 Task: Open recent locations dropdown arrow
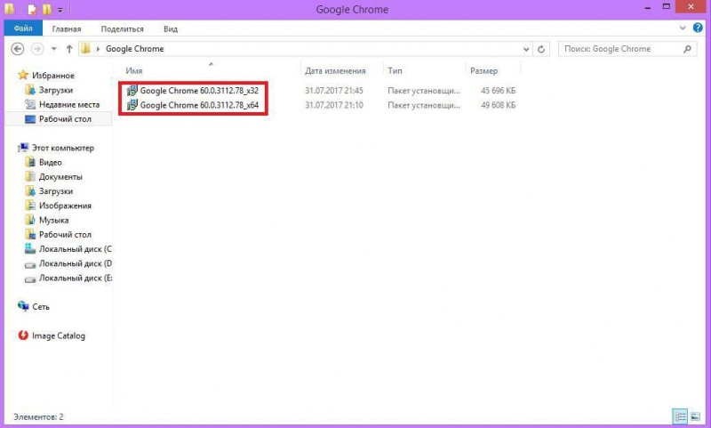53,49
